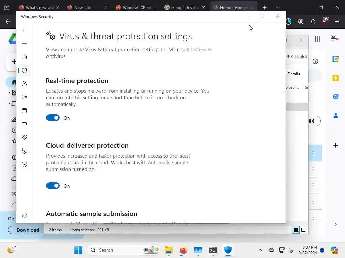Select Virus & threat protection shield icon
Viewport: 345px width, 258px height.
tap(24, 70)
